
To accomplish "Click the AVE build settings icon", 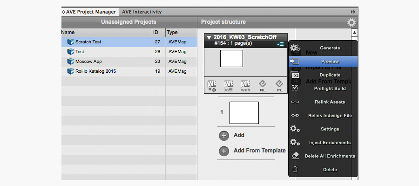I will point(212,86).
